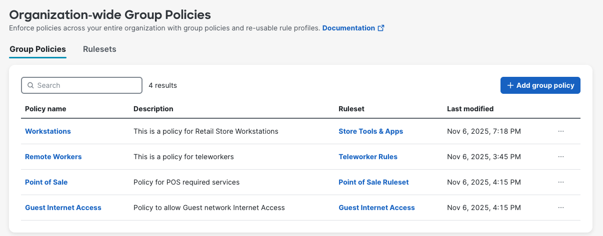Open the Remote Workers policy
This screenshot has width=603, height=236.
(53, 157)
